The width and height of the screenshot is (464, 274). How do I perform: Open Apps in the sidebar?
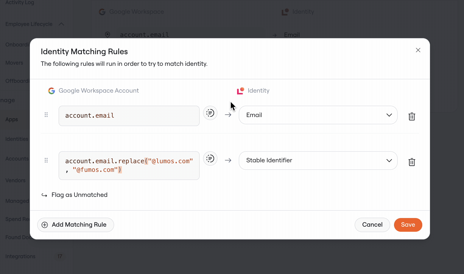pyautogui.click(x=12, y=119)
